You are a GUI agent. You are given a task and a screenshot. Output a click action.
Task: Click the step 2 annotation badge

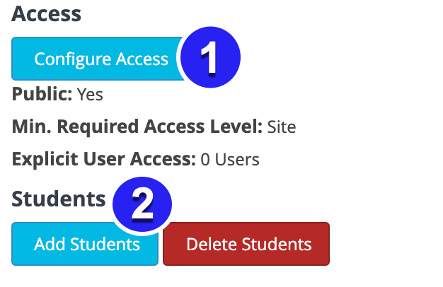click(142, 204)
